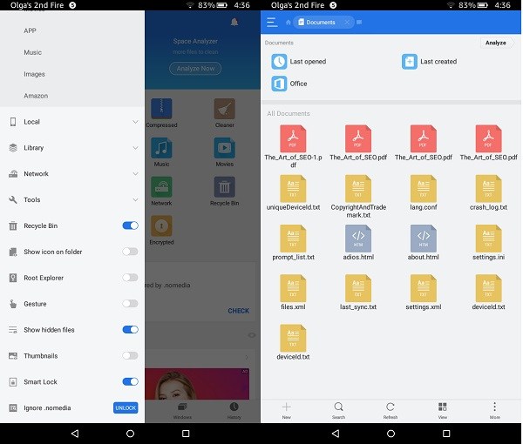
Task: Enable the Root Explorer switch
Action: pyautogui.click(x=130, y=278)
